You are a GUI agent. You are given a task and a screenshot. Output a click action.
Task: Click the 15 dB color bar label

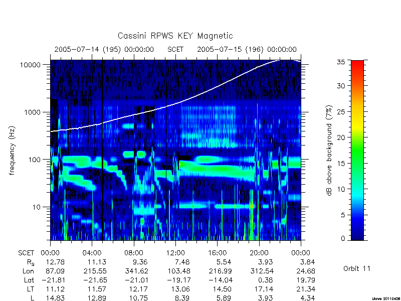341,164
